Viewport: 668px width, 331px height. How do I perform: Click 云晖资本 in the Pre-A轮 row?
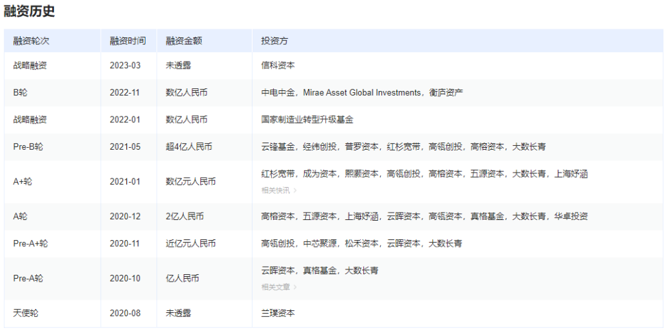(278, 270)
